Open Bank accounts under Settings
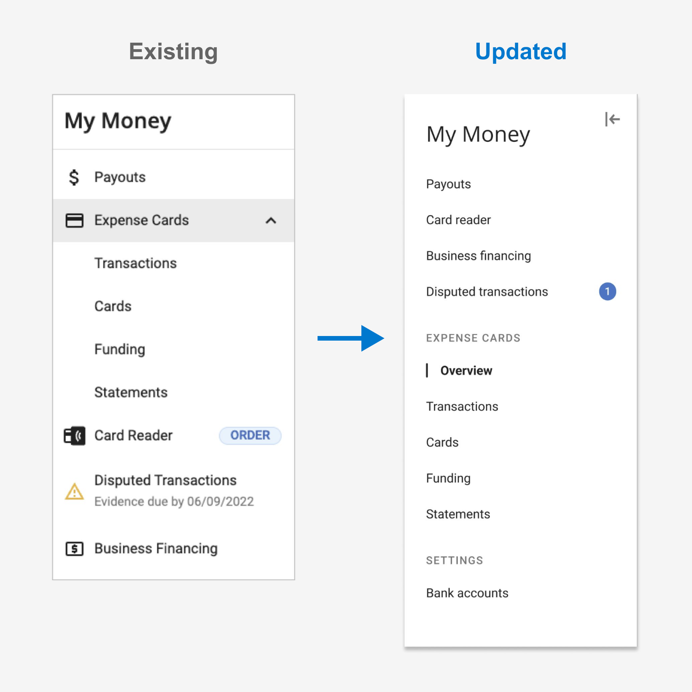 tap(467, 593)
